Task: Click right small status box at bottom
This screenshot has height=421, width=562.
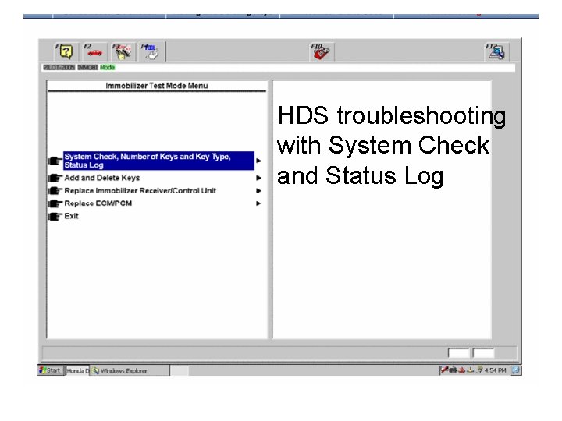Action: click(x=483, y=353)
